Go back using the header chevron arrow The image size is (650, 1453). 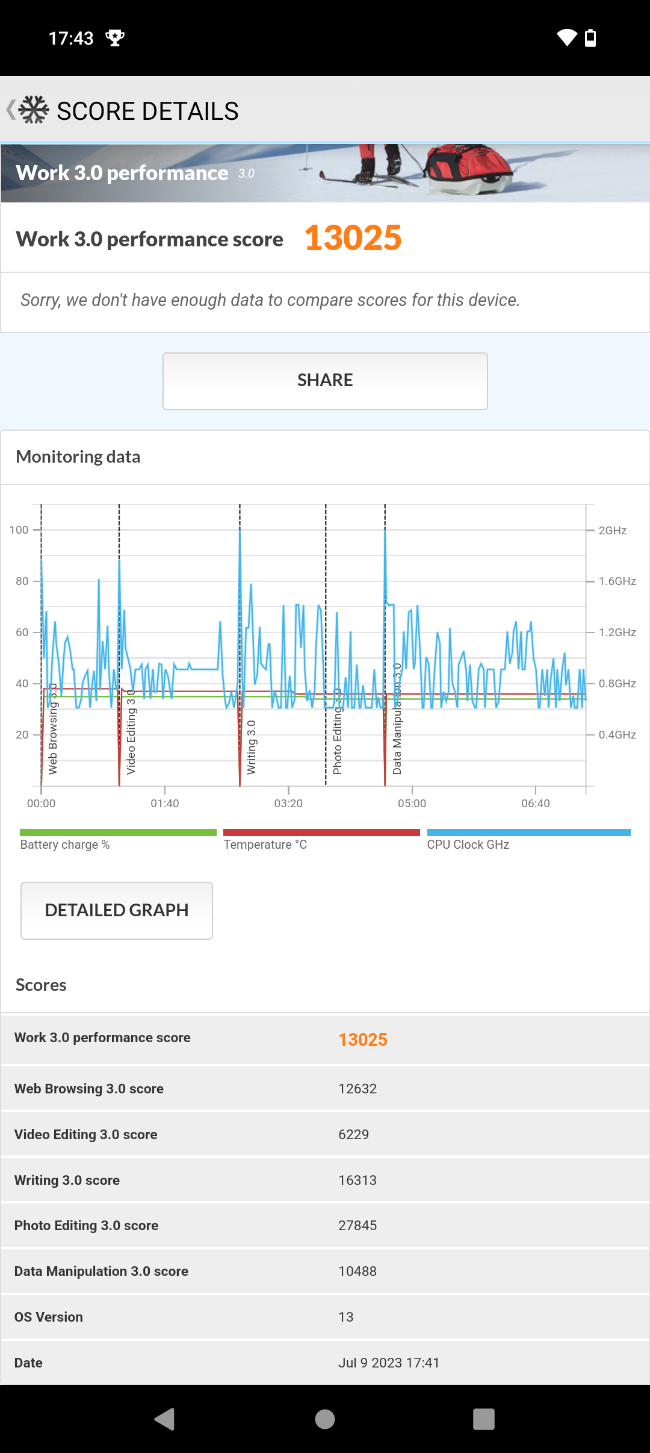point(10,110)
